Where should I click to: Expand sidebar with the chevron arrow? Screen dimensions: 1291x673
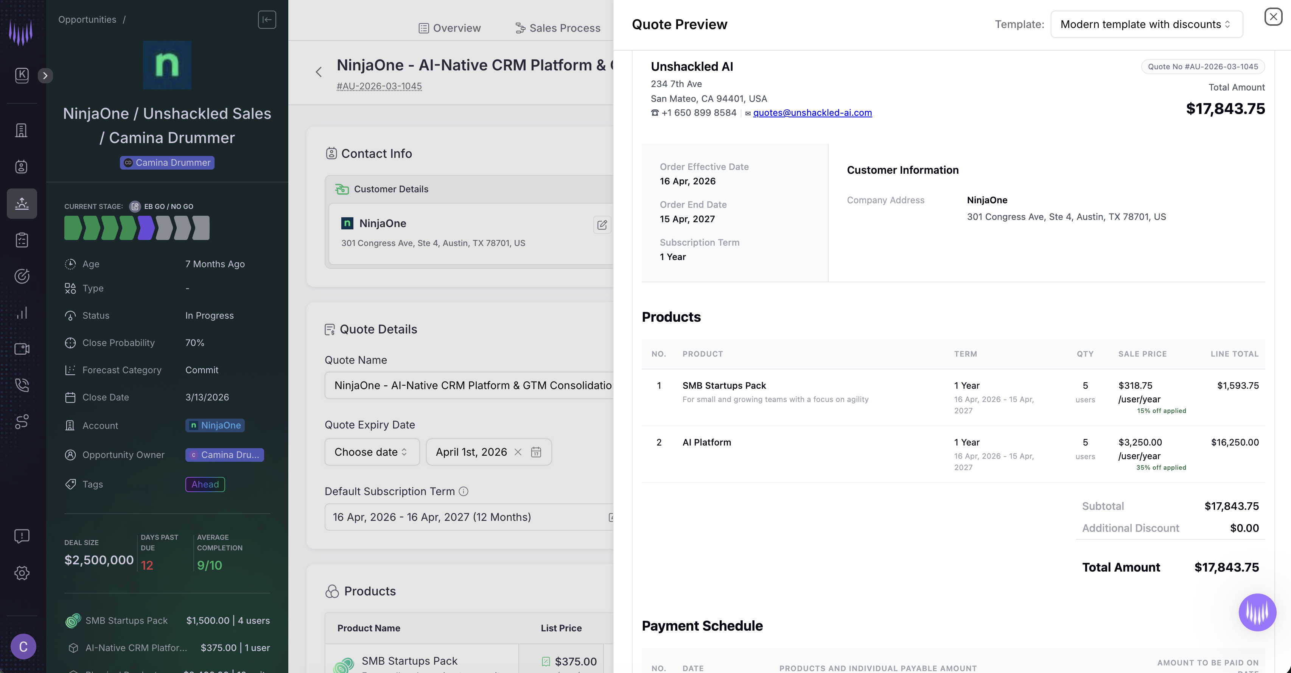[x=45, y=76]
